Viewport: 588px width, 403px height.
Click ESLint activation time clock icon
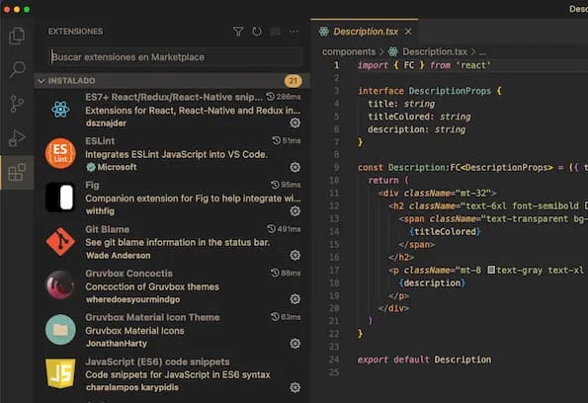pos(277,140)
